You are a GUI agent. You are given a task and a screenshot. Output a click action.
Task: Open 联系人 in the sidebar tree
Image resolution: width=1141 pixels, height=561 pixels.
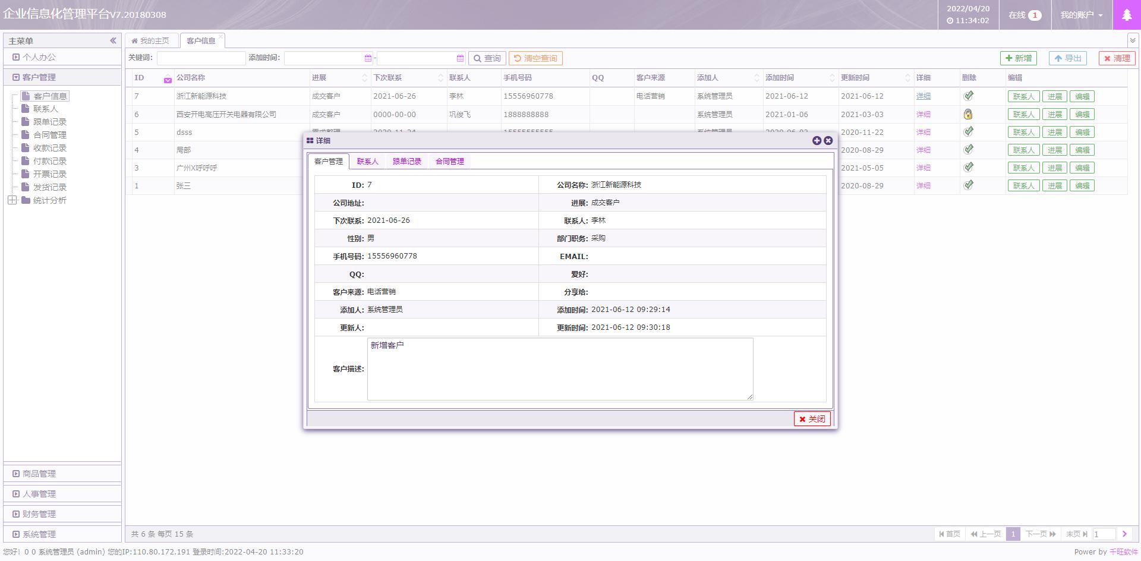click(46, 109)
